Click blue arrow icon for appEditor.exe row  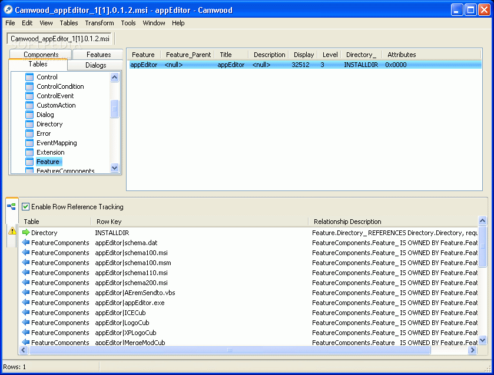click(26, 303)
